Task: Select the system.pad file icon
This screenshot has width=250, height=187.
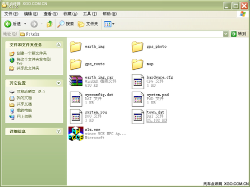Action: coord(138,99)
